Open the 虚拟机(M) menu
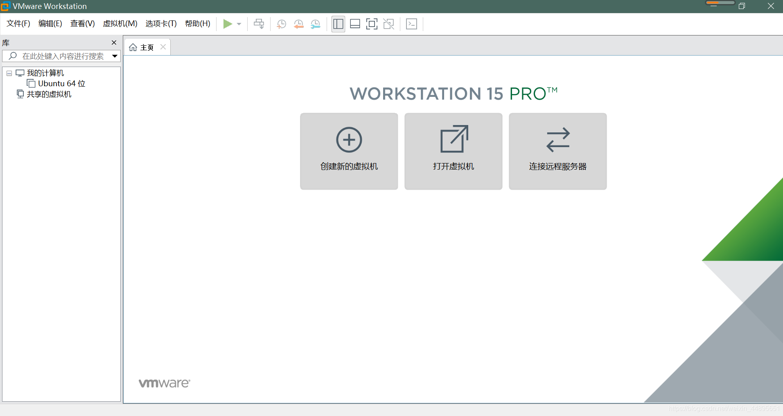783x416 pixels. click(120, 24)
